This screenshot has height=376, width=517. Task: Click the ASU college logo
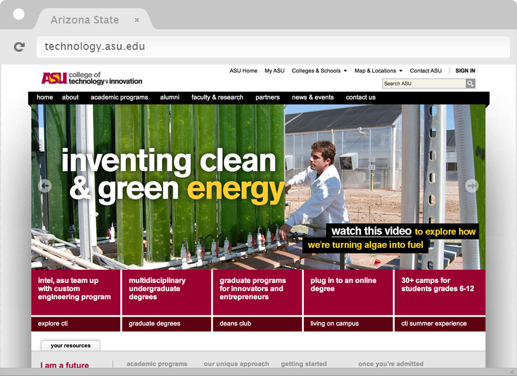tap(92, 78)
